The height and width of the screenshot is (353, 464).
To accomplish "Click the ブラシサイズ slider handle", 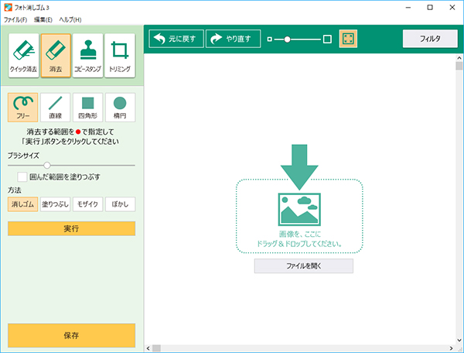I will 47,165.
